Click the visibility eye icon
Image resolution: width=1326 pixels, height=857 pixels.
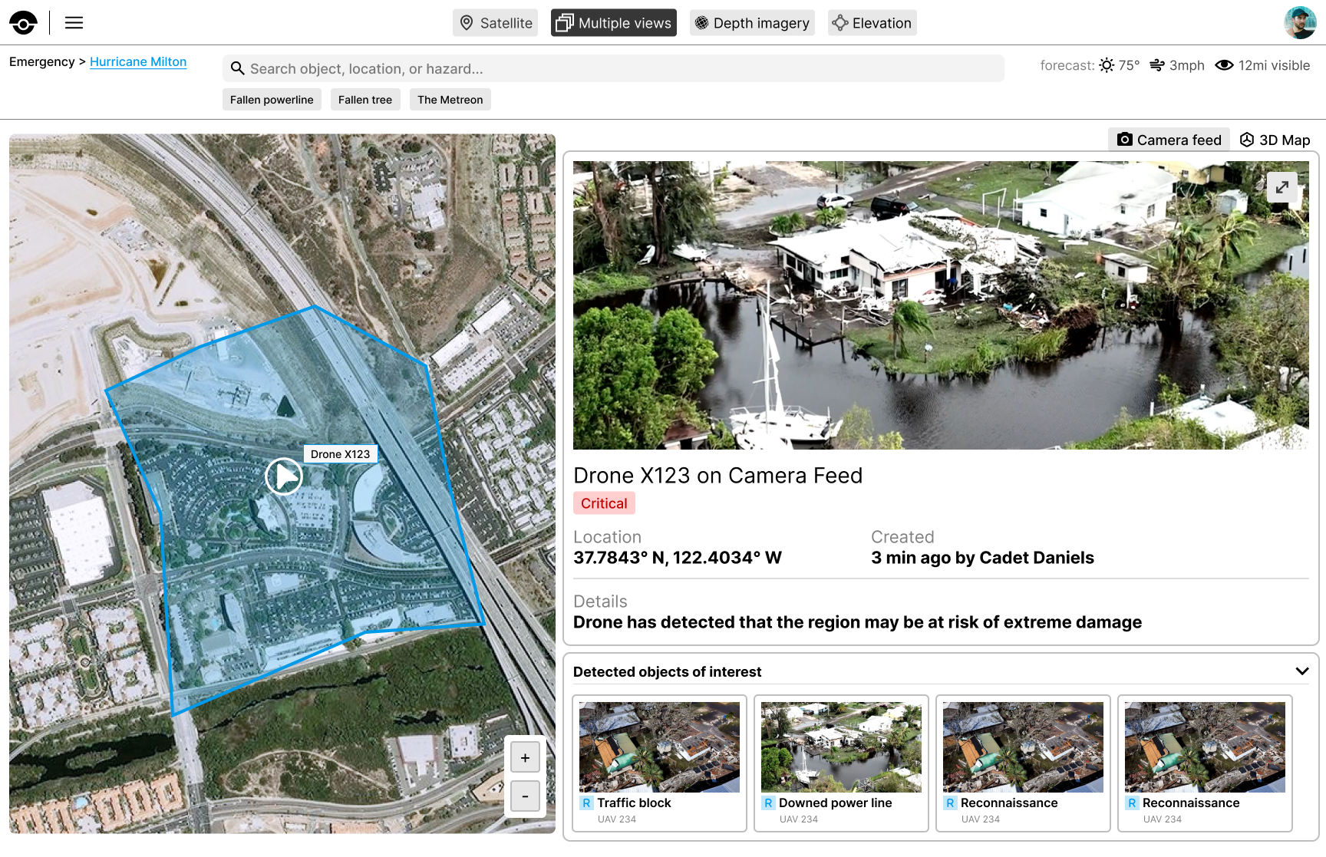point(1224,65)
